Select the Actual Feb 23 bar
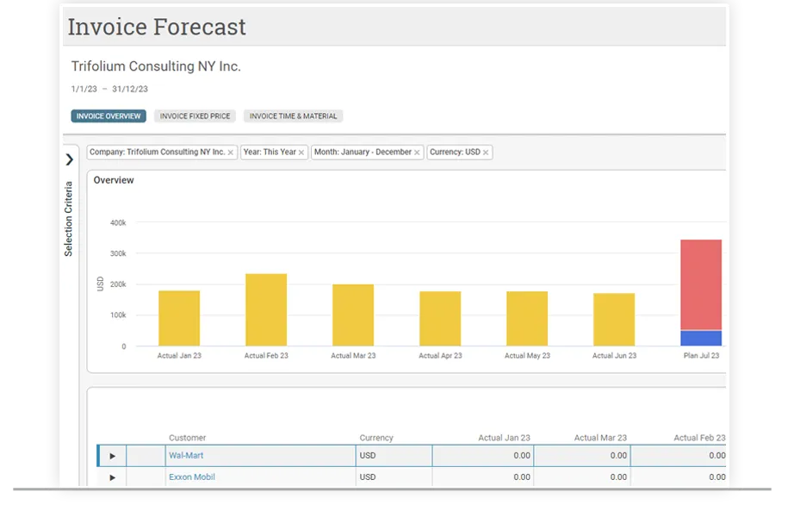The width and height of the screenshot is (788, 511). click(x=266, y=310)
